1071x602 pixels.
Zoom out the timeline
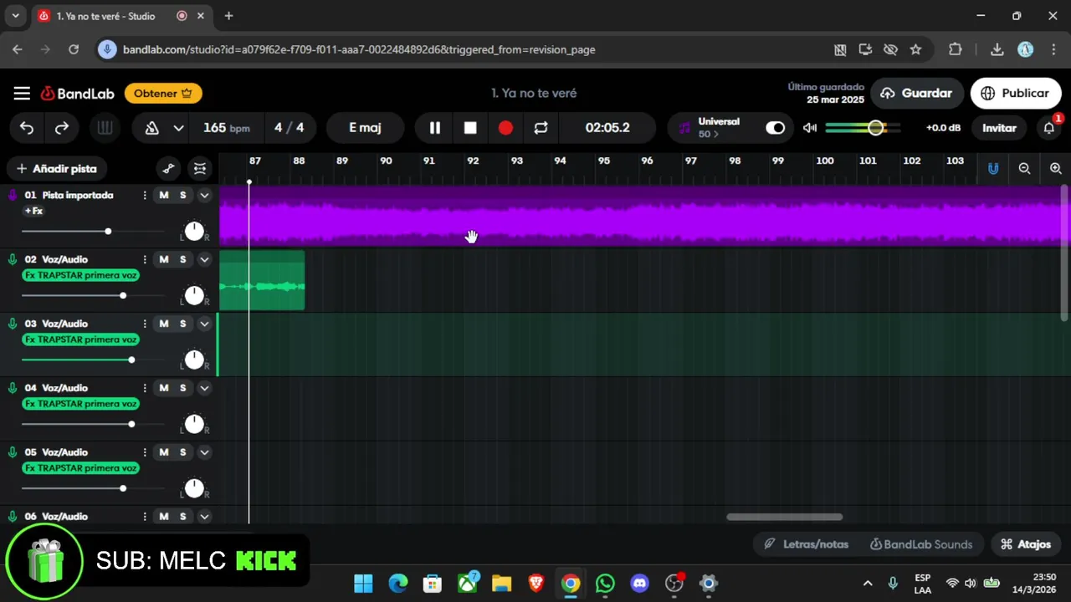(x=1024, y=169)
